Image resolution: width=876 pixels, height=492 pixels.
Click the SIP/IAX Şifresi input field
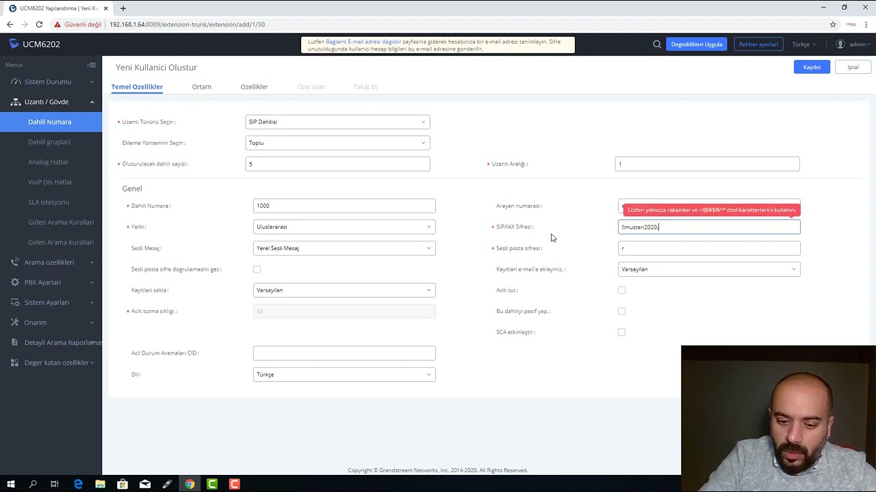pos(709,227)
